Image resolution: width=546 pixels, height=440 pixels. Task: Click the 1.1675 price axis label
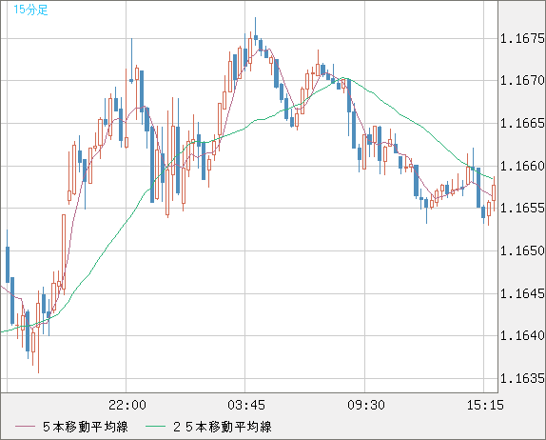(x=522, y=38)
